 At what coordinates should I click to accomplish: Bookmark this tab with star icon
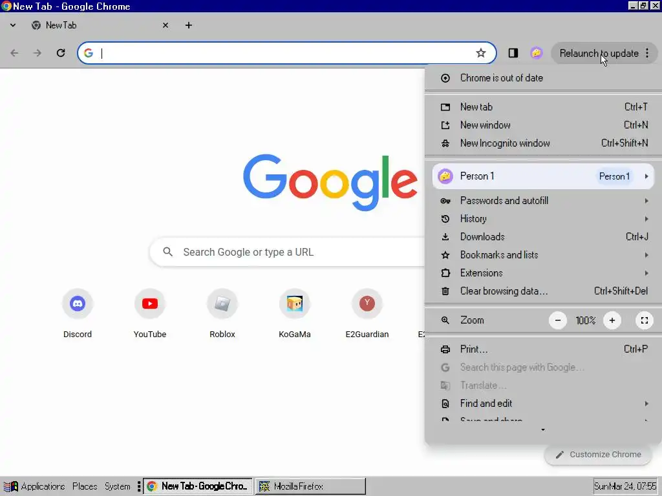(x=480, y=53)
